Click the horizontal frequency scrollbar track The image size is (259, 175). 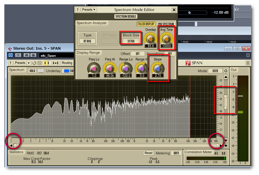[116, 146]
